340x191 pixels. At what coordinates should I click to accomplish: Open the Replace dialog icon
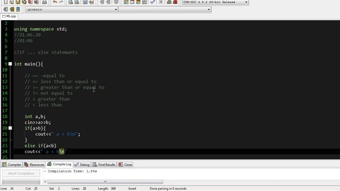pos(77,2)
